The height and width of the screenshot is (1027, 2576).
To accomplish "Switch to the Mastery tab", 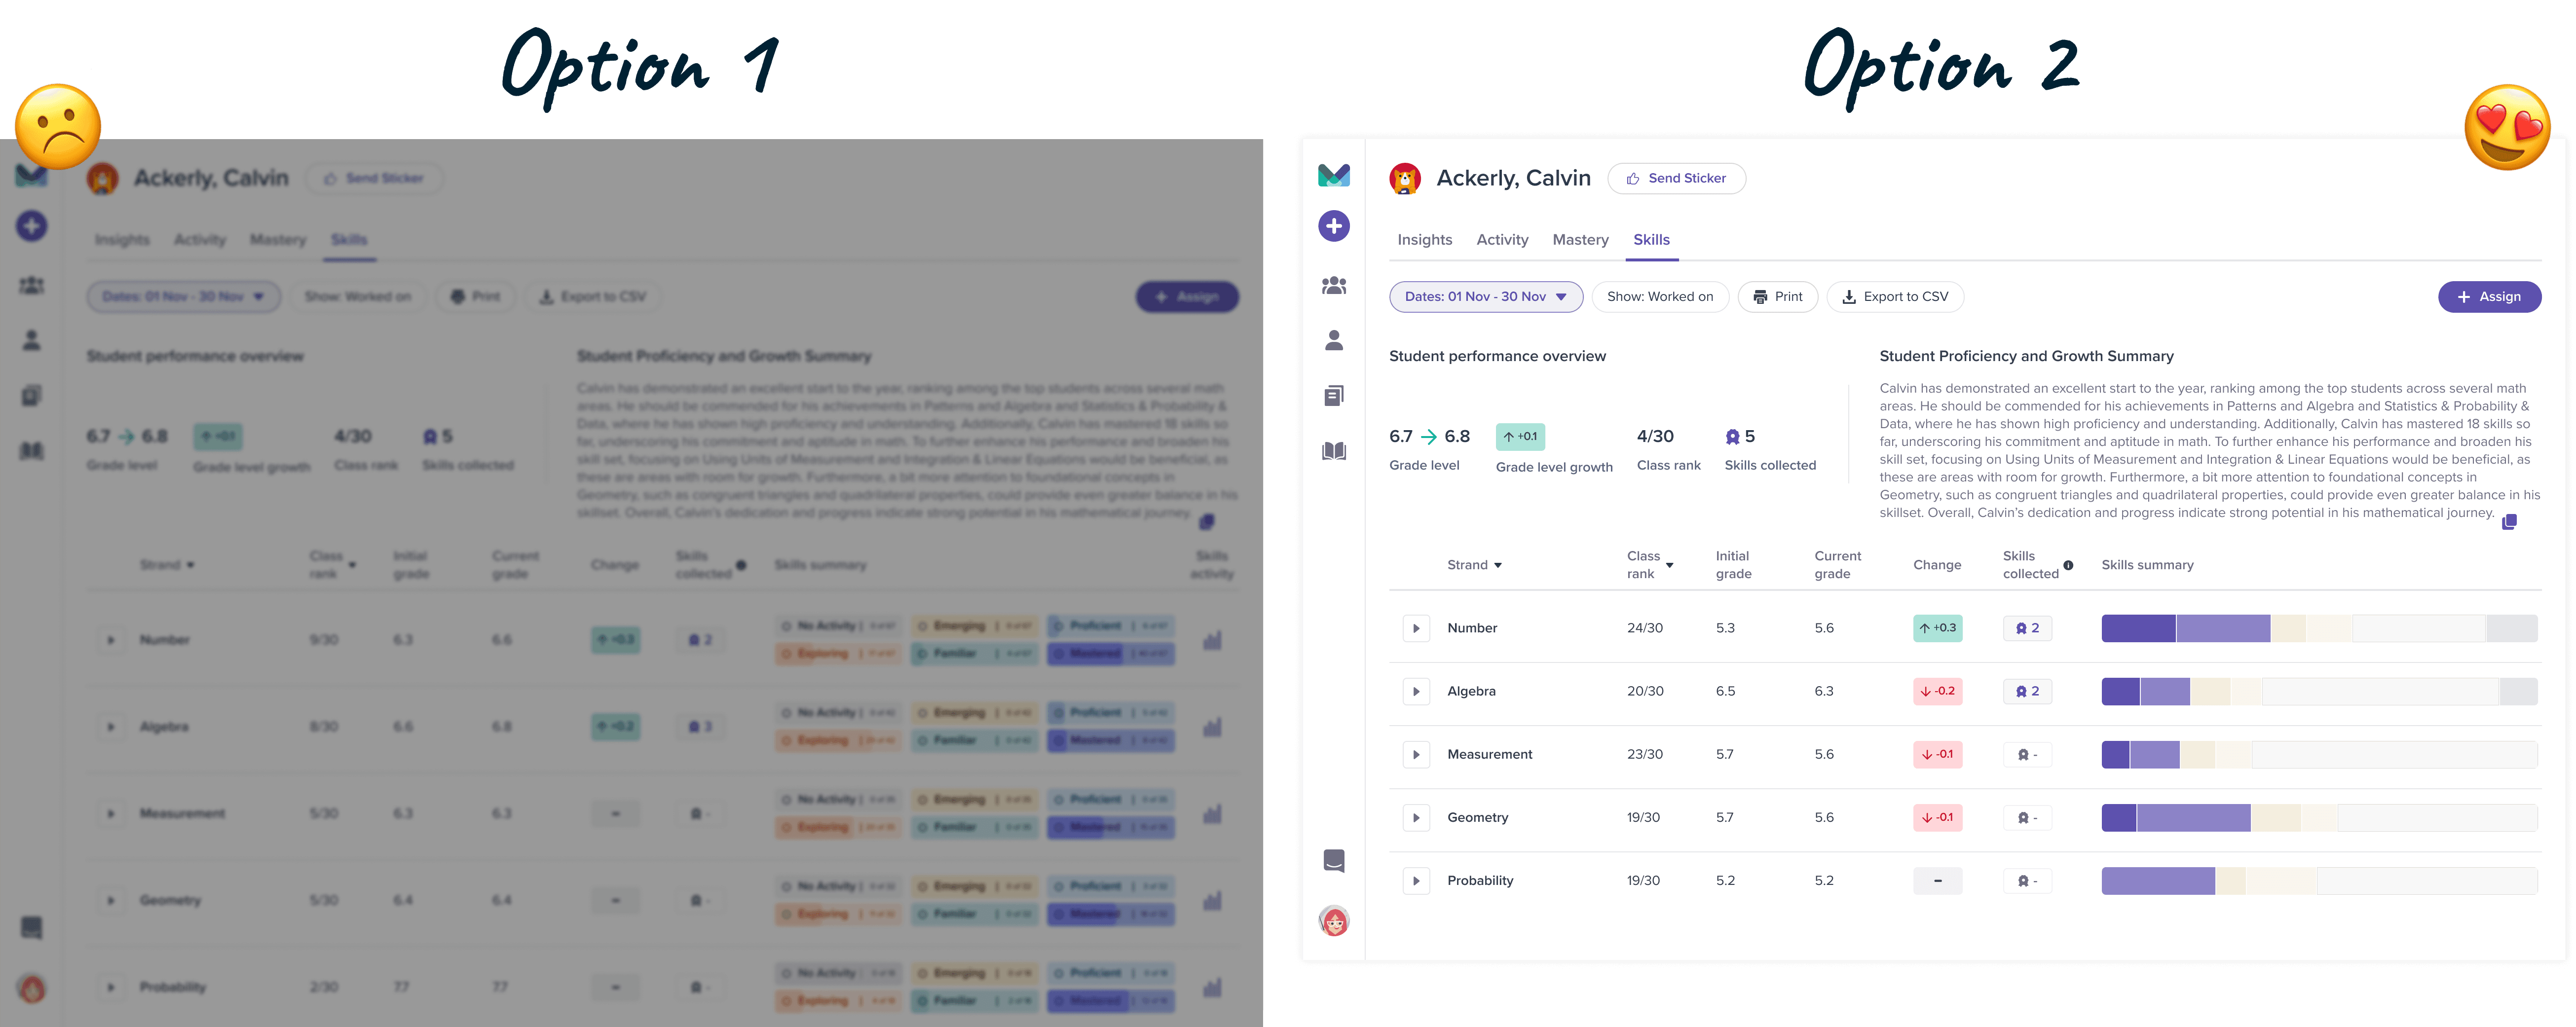I will pyautogui.click(x=1580, y=240).
